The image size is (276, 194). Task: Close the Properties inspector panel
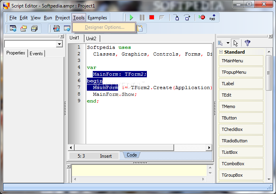[x=62, y=36]
